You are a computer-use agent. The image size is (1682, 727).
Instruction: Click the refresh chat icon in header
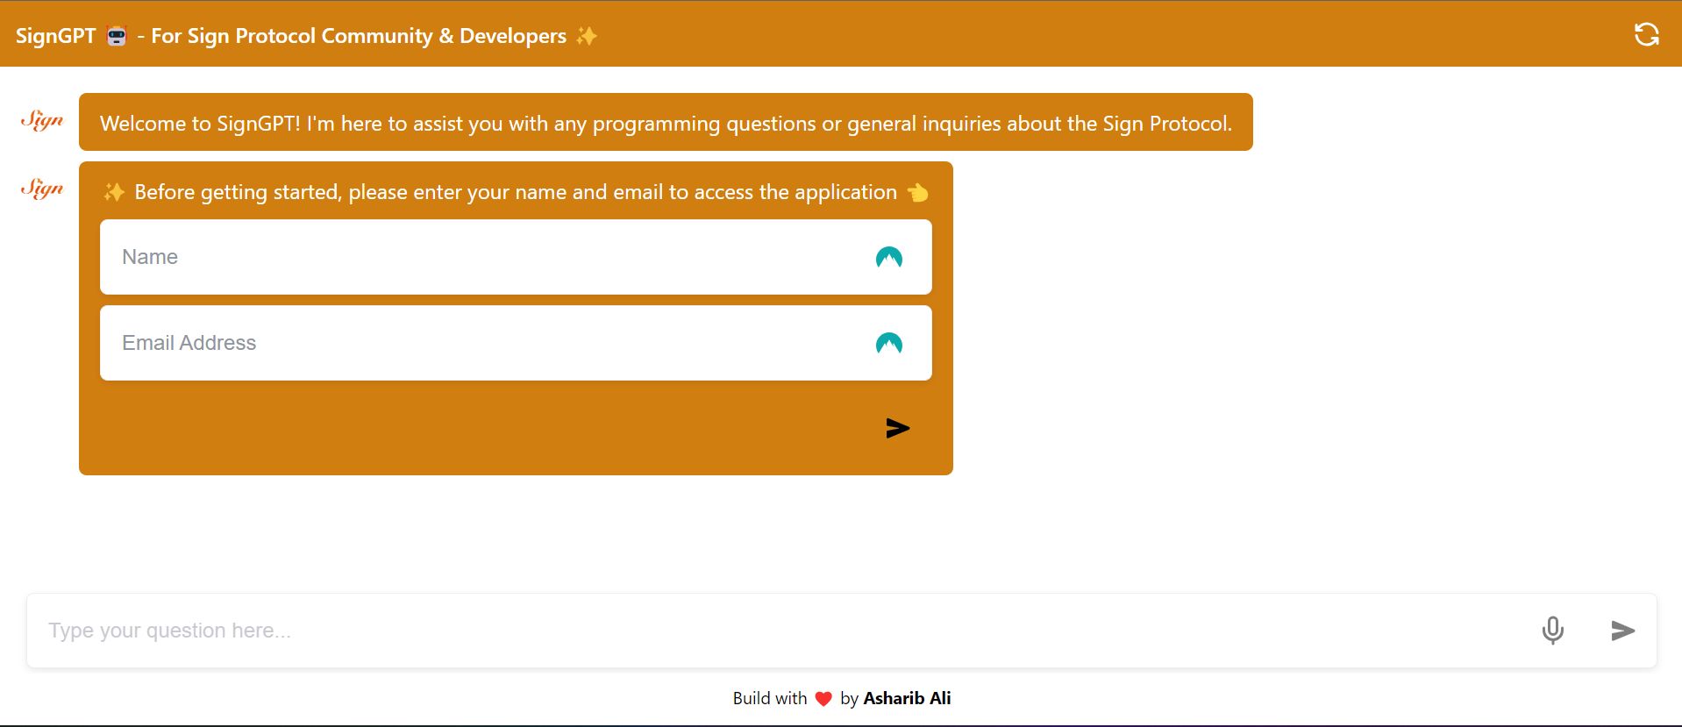pos(1646,34)
